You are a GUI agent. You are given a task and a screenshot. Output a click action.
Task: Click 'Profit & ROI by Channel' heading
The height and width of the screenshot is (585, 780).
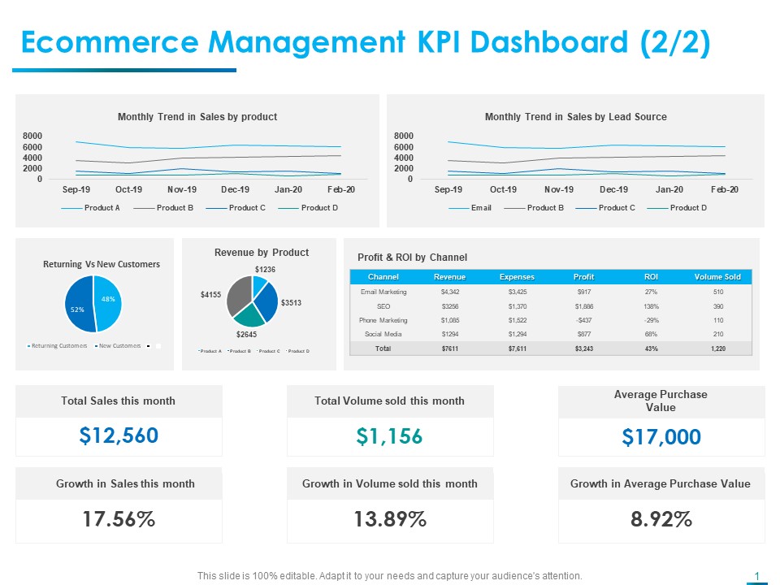click(413, 258)
